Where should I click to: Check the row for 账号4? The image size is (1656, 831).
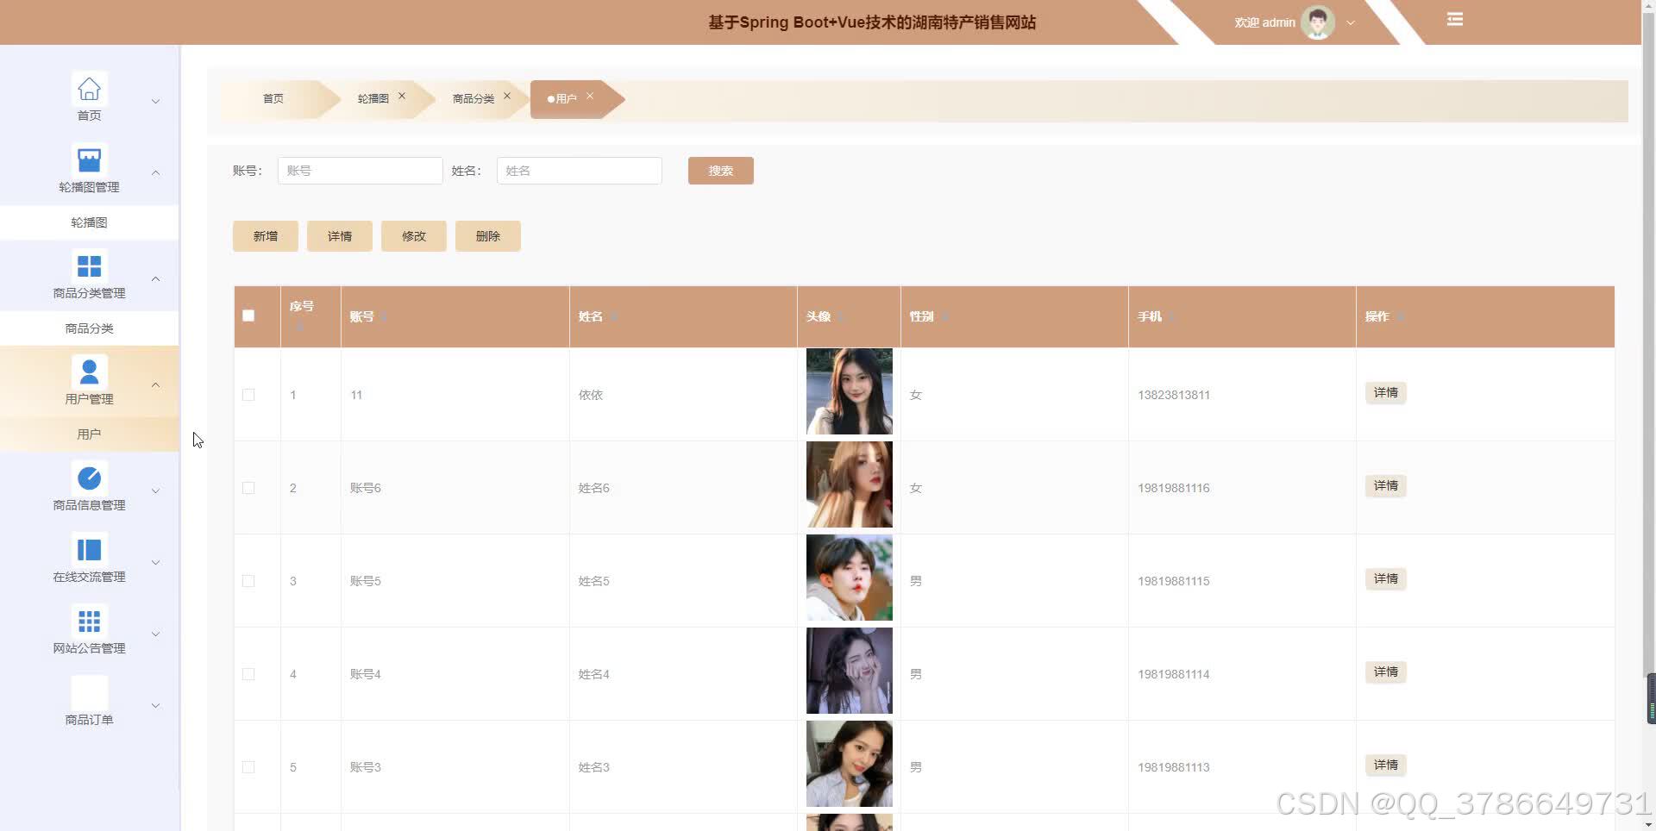tap(248, 674)
